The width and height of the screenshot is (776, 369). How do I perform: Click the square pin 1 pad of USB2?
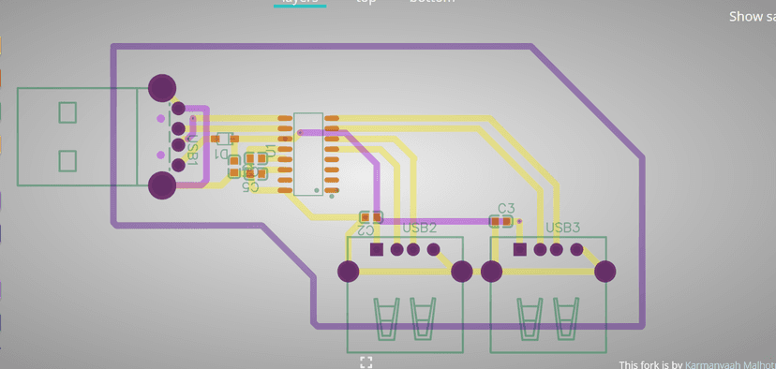point(377,249)
